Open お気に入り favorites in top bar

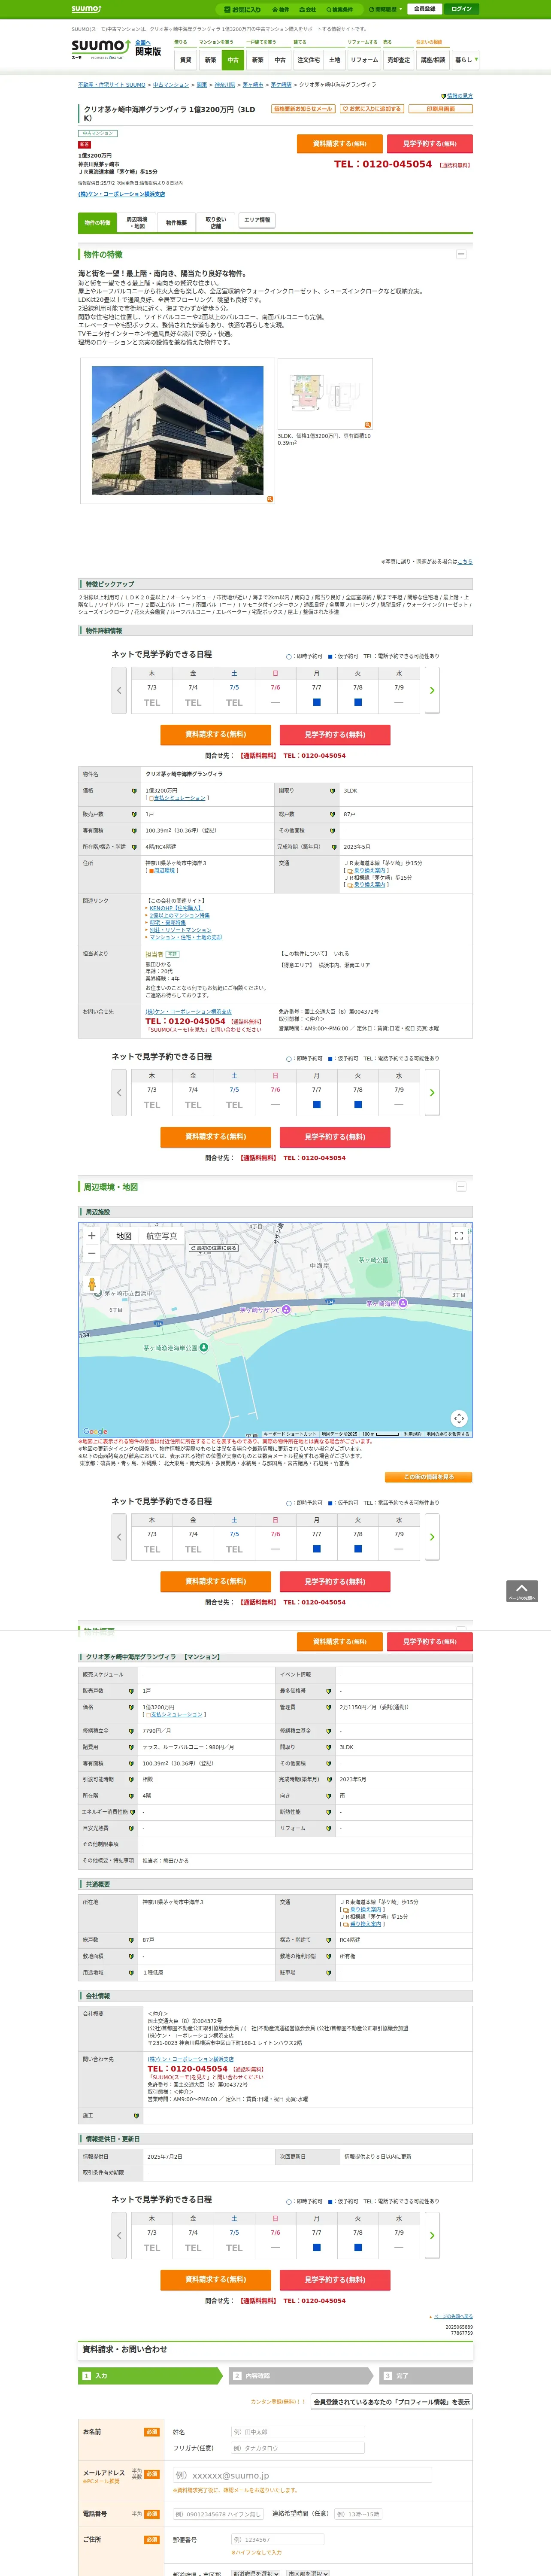243,9
